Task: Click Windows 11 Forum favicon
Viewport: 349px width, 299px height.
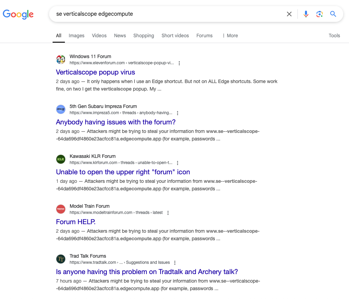Action: [60, 59]
